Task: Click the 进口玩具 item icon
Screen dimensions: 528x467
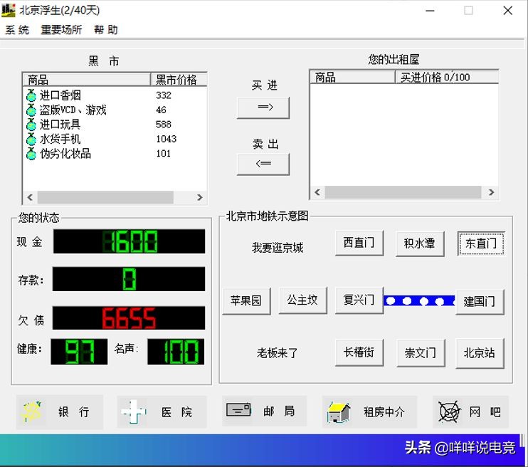Action: (31, 125)
